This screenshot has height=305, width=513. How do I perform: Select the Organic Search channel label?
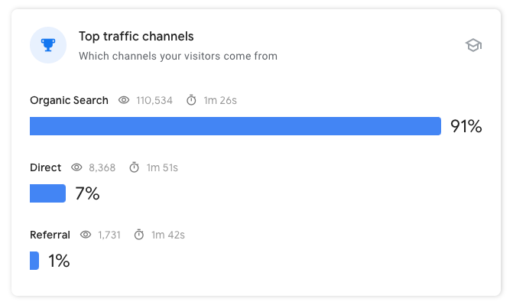(x=69, y=100)
